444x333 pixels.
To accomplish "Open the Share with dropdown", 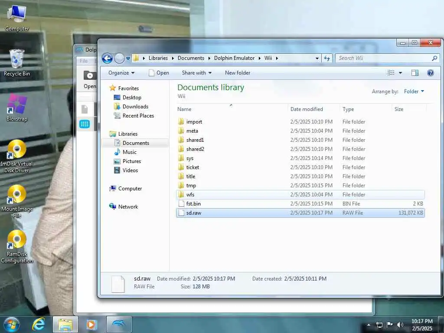I will (x=196, y=73).
